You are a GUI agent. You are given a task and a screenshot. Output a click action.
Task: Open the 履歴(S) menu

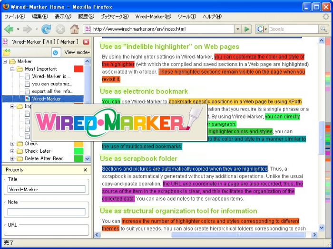point(86,17)
